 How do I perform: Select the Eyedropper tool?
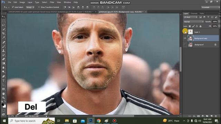pos(3,38)
